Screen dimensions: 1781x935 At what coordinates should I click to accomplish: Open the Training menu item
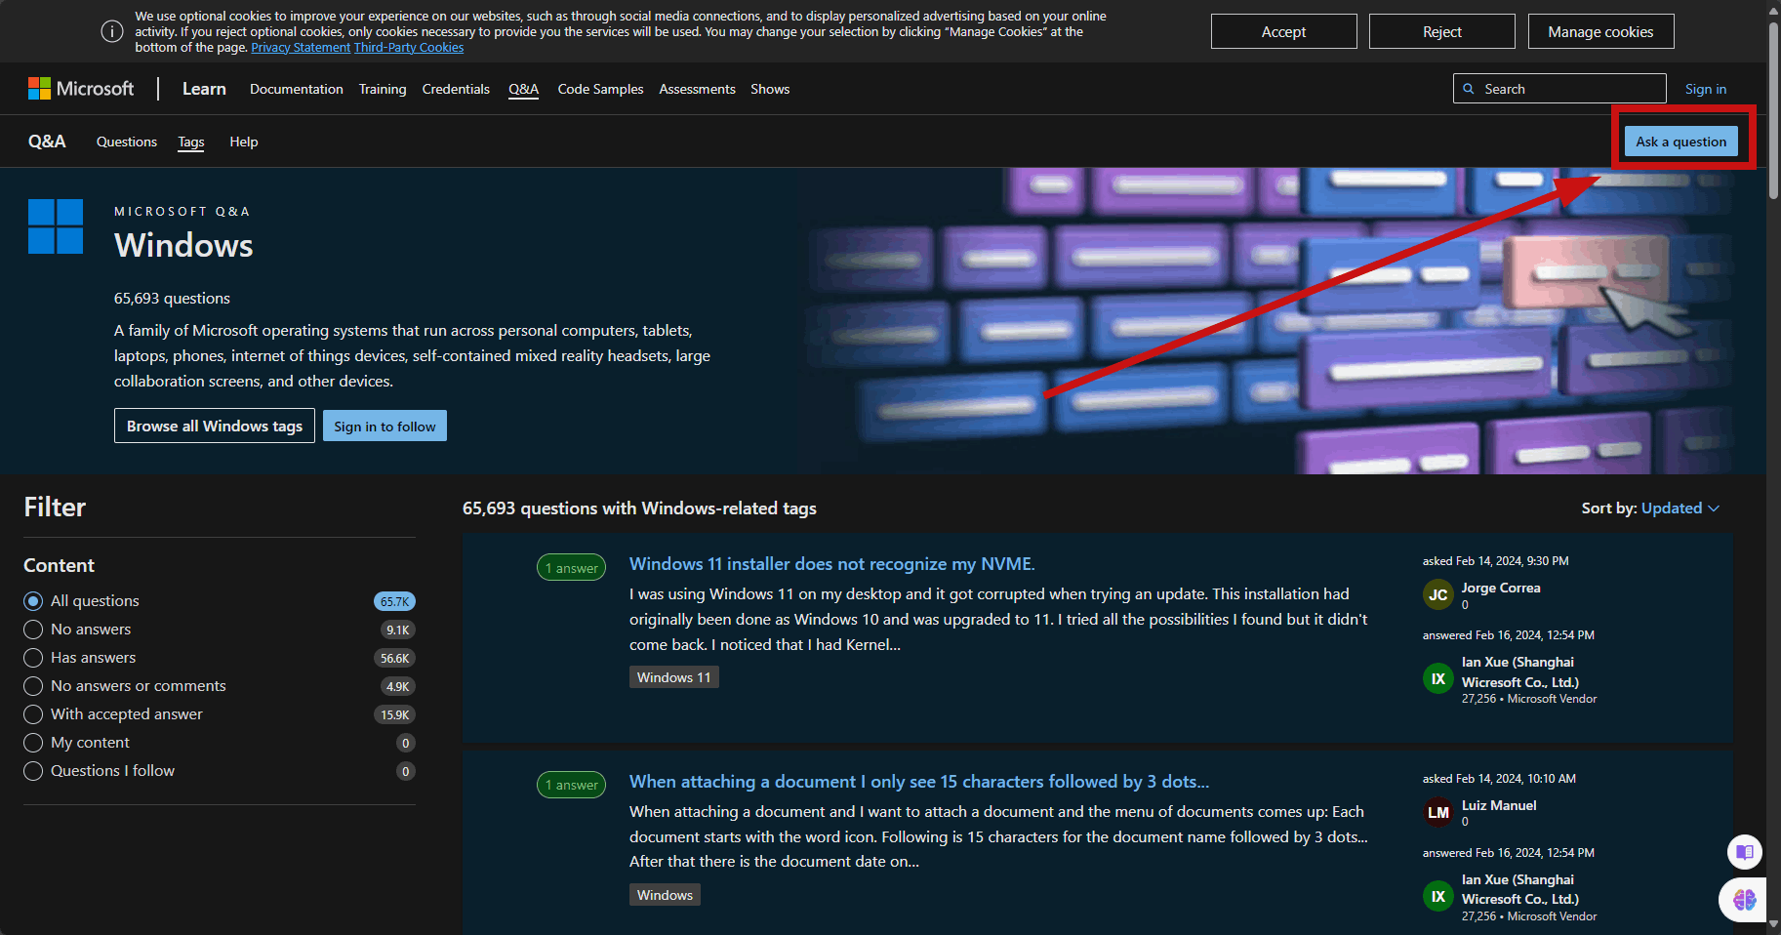pyautogui.click(x=383, y=89)
